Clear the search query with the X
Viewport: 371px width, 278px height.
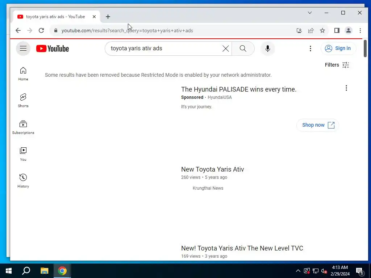tap(226, 49)
